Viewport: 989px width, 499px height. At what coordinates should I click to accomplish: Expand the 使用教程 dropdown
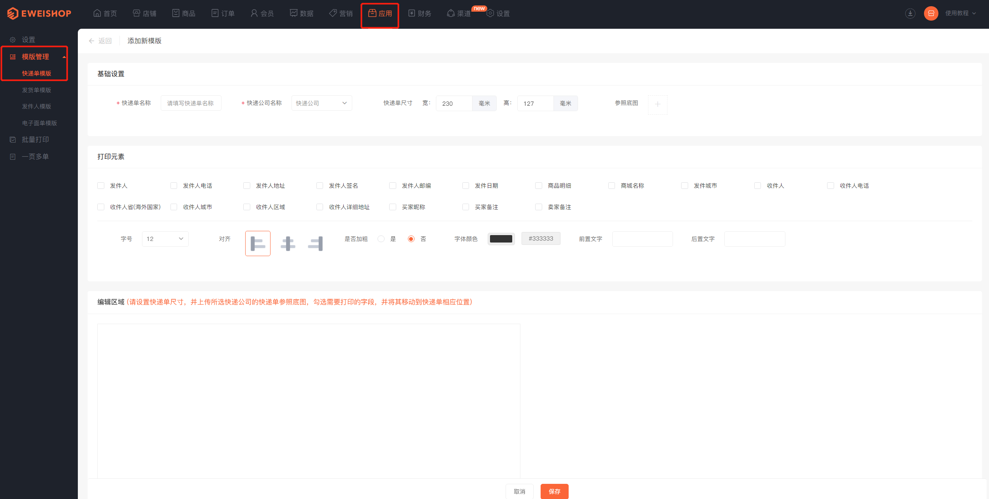click(x=961, y=13)
